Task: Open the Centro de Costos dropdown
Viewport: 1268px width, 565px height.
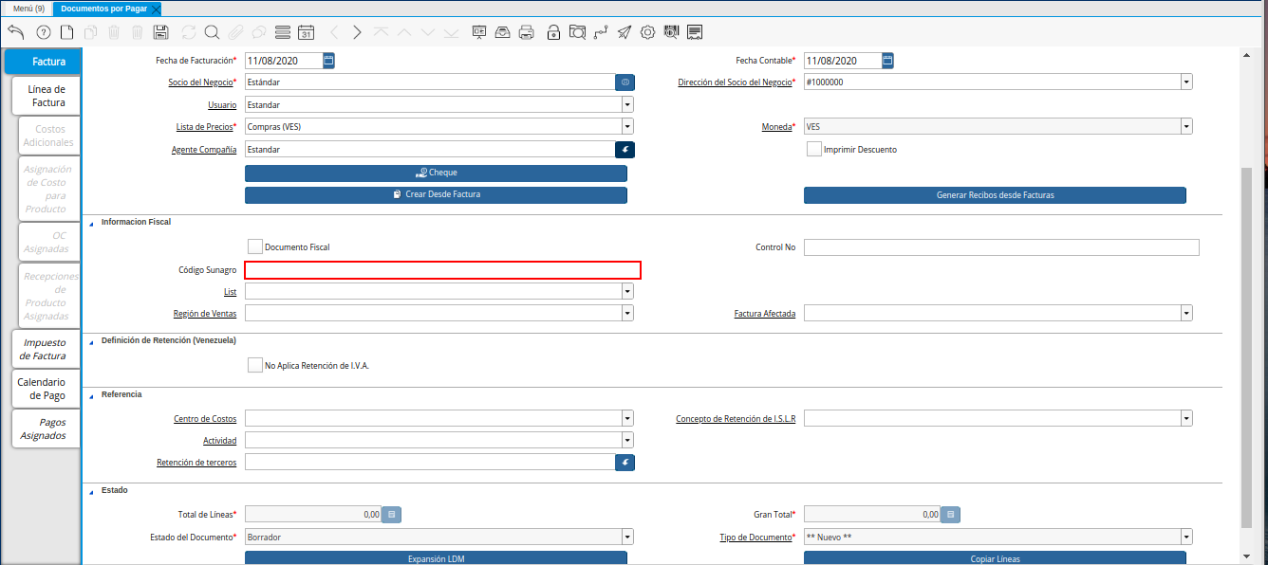Action: (x=627, y=418)
